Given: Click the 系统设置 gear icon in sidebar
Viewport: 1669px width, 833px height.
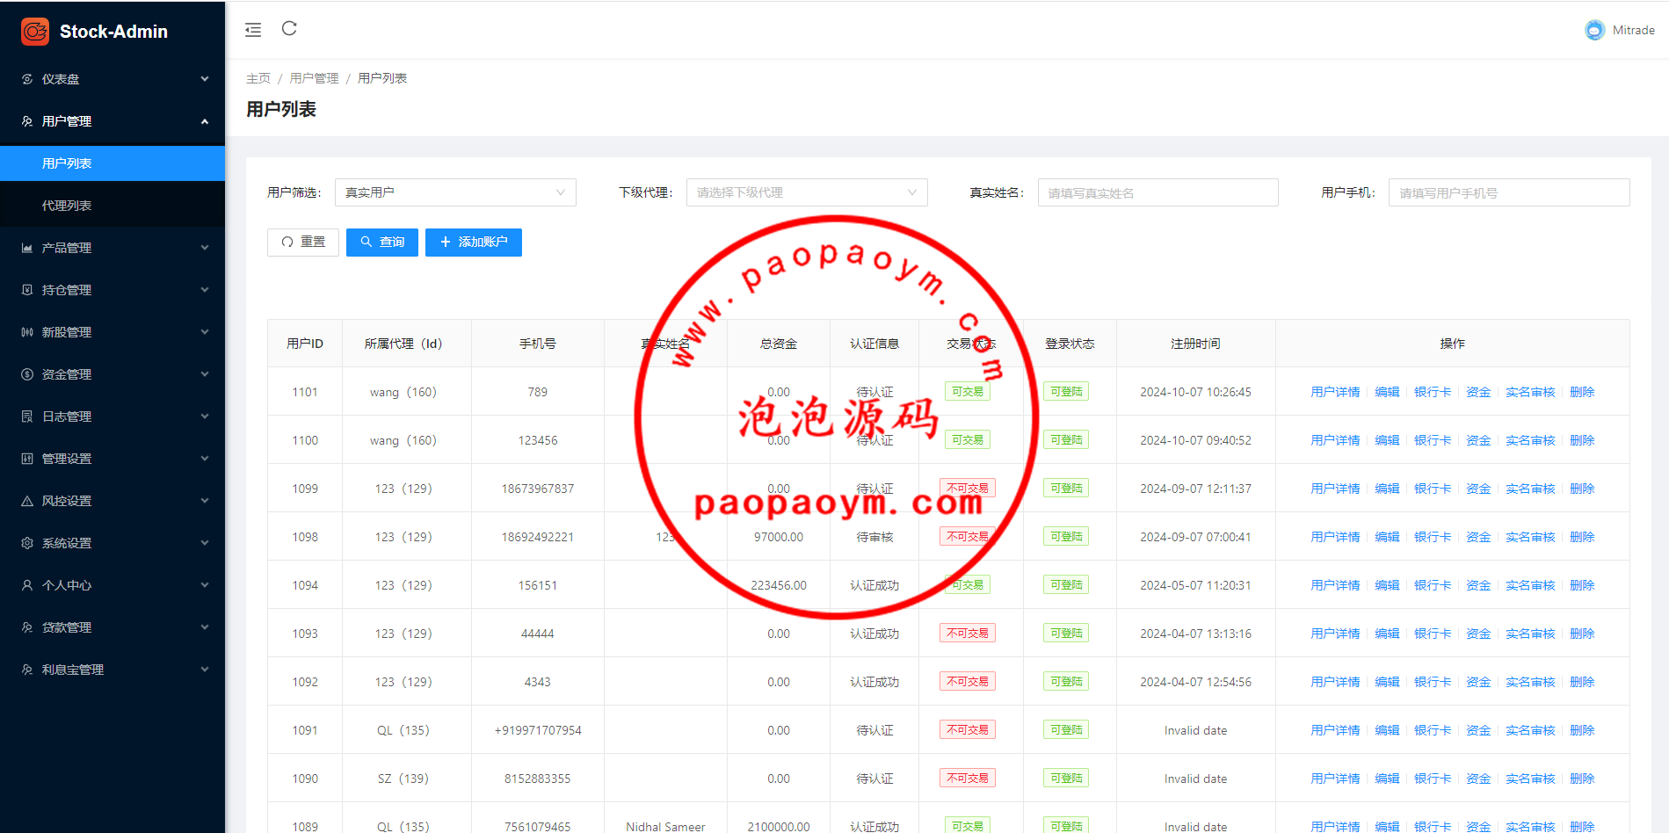Looking at the screenshot, I should pyautogui.click(x=27, y=543).
